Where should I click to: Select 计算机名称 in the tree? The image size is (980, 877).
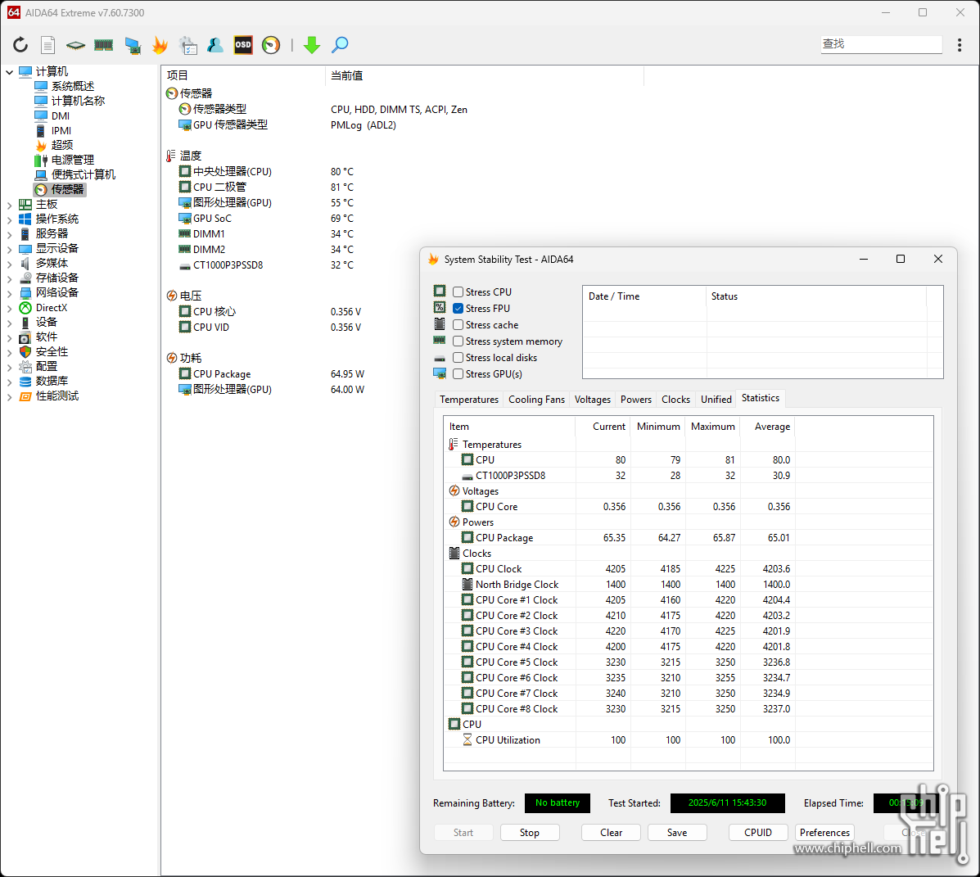click(x=78, y=101)
